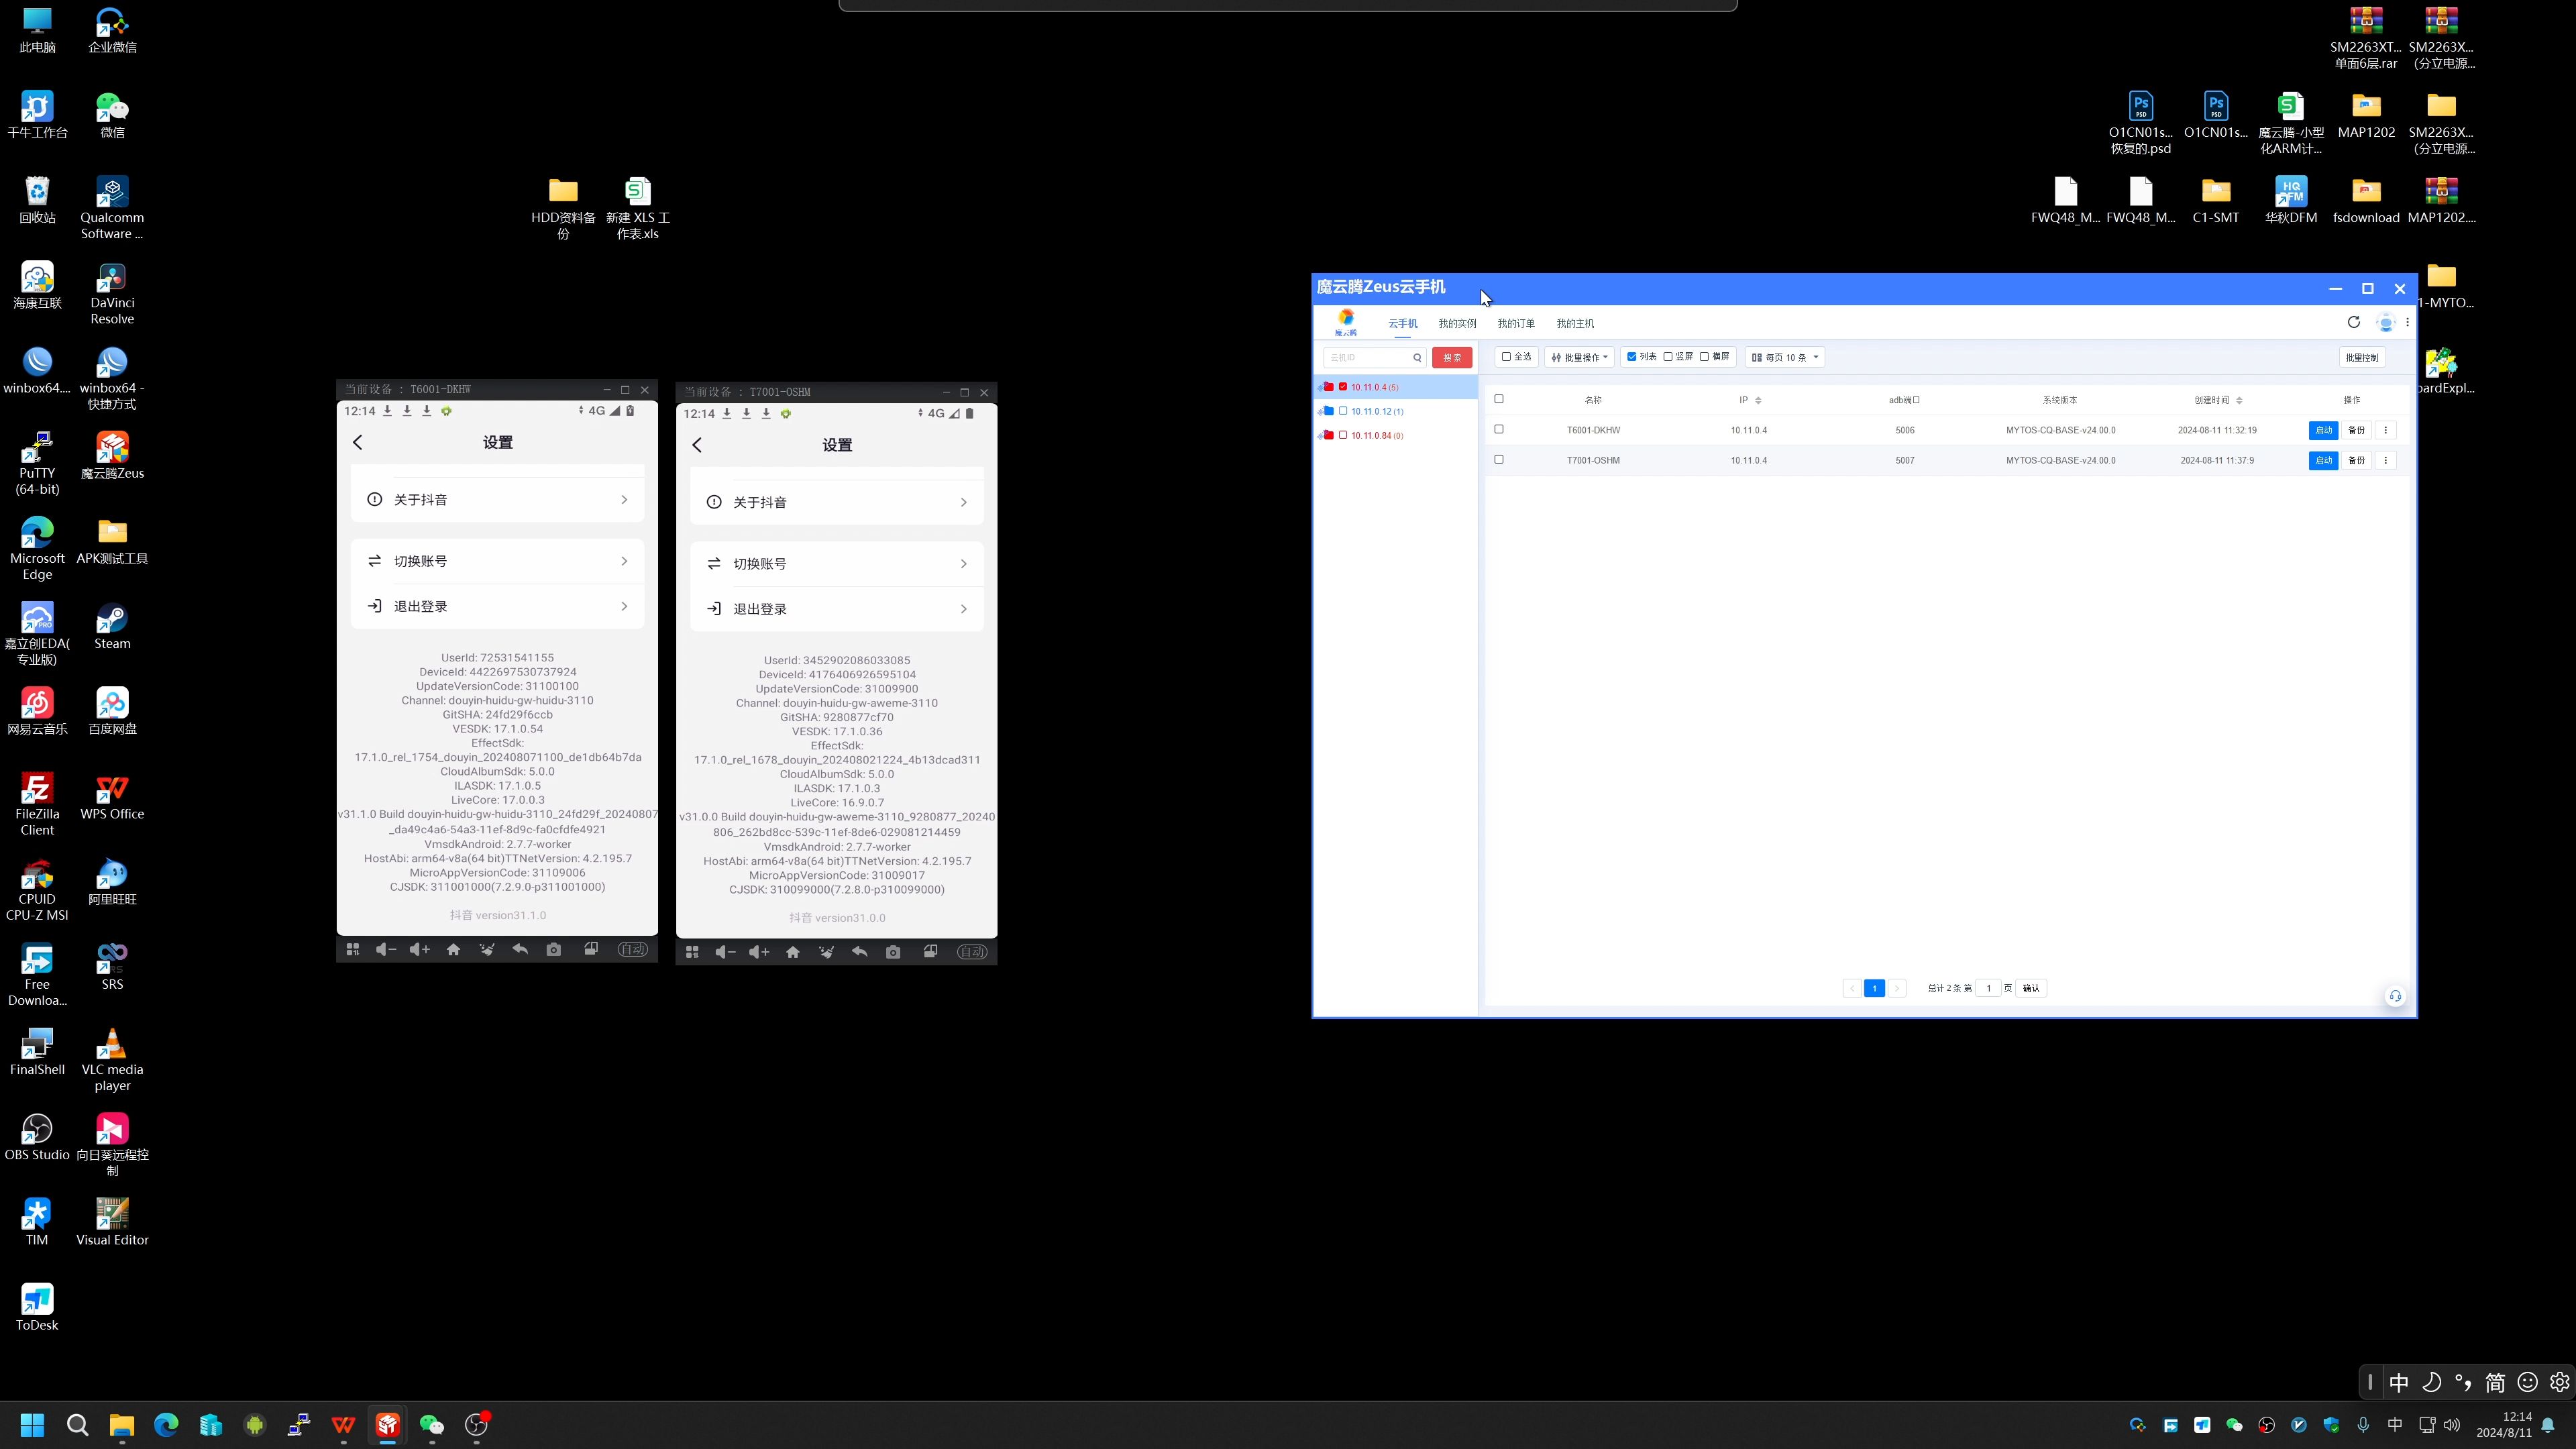Take screenshot with camera icon on T7001-OSHM

pyautogui.click(x=893, y=952)
